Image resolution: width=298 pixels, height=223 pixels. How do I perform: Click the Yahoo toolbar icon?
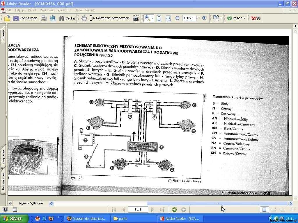(x=256, y=18)
